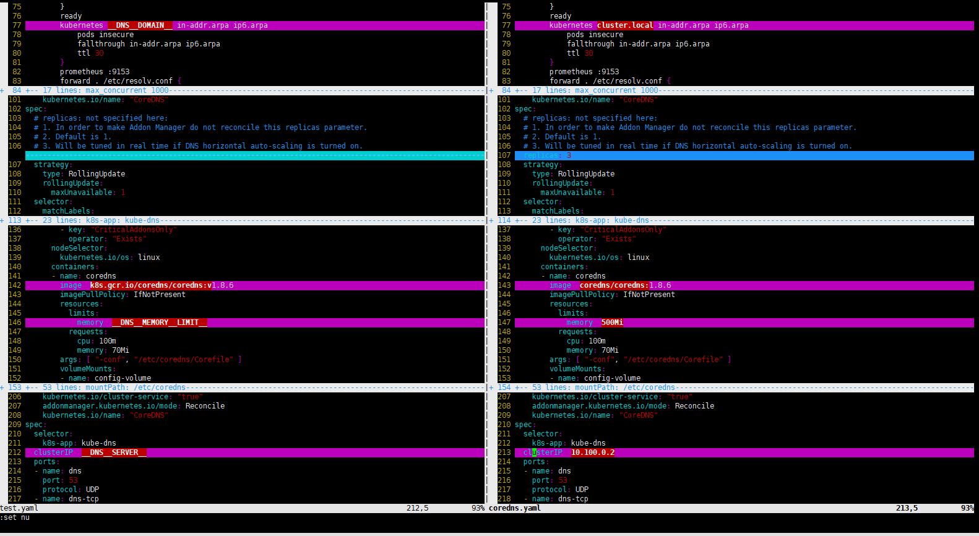
Task: Click cursor position '213,5' in coredns.yaml status line
Action: click(907, 508)
